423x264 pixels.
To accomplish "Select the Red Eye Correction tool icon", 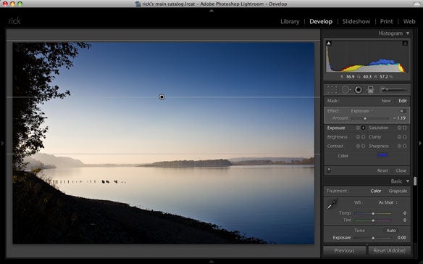I will pos(359,89).
